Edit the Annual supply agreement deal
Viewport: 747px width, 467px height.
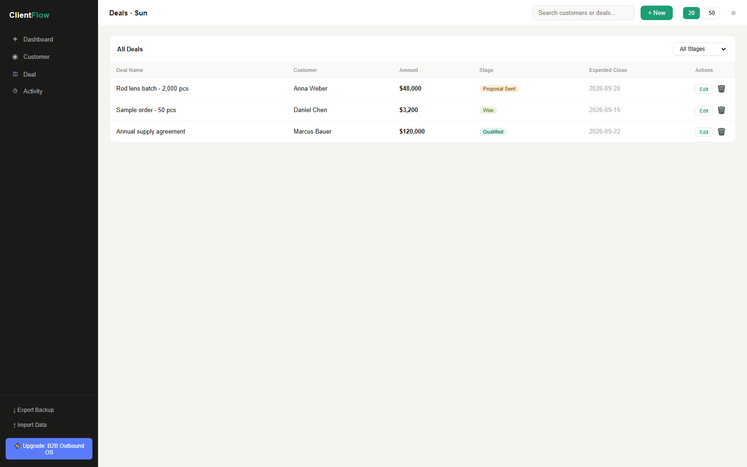pyautogui.click(x=704, y=132)
